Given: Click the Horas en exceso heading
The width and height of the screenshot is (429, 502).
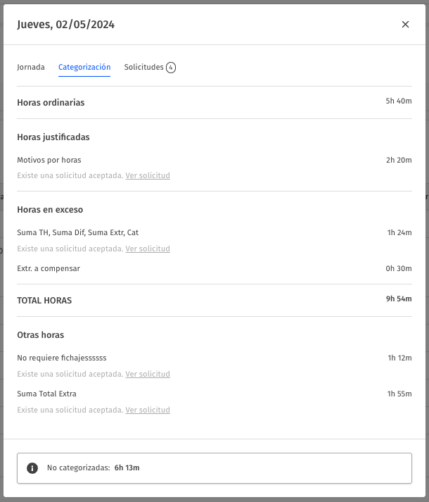Looking at the screenshot, I should 50,210.
